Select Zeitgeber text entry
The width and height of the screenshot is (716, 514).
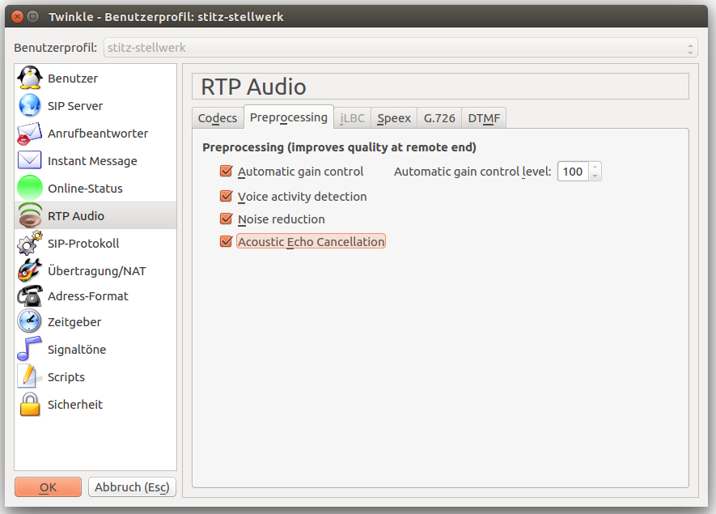point(74,322)
